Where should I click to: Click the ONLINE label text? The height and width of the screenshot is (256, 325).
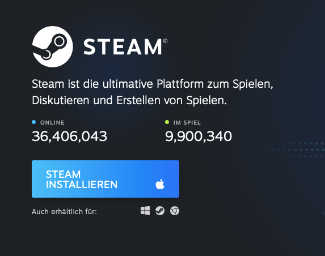coord(52,122)
